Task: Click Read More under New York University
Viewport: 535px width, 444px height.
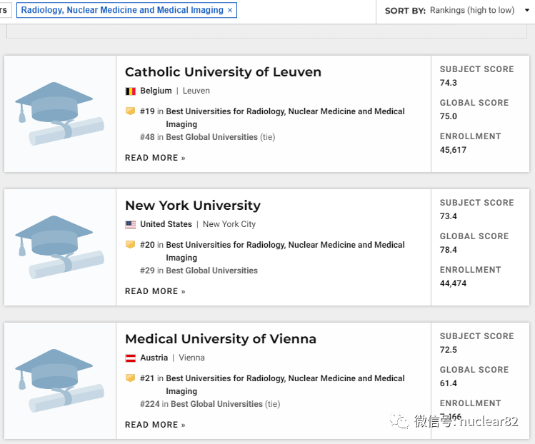Action: pos(155,291)
